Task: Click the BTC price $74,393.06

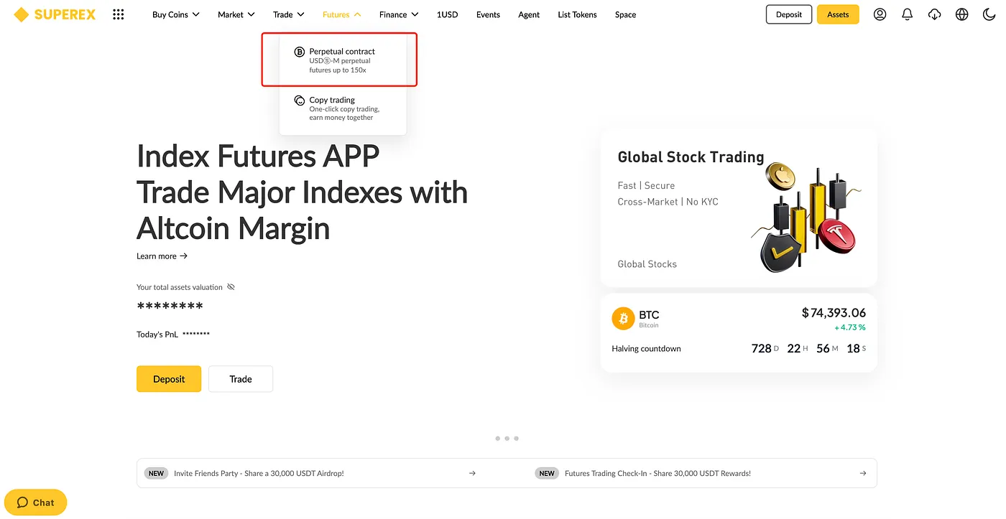Action: coord(834,313)
